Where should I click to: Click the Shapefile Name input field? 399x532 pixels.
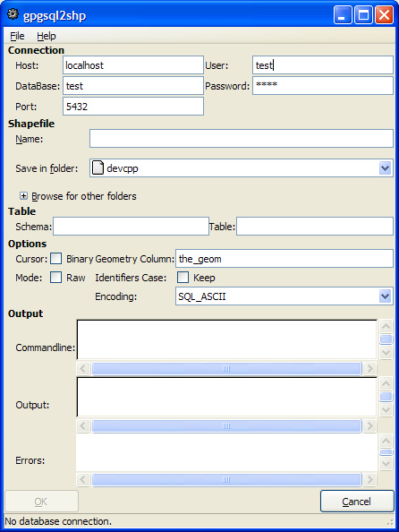tap(242, 139)
